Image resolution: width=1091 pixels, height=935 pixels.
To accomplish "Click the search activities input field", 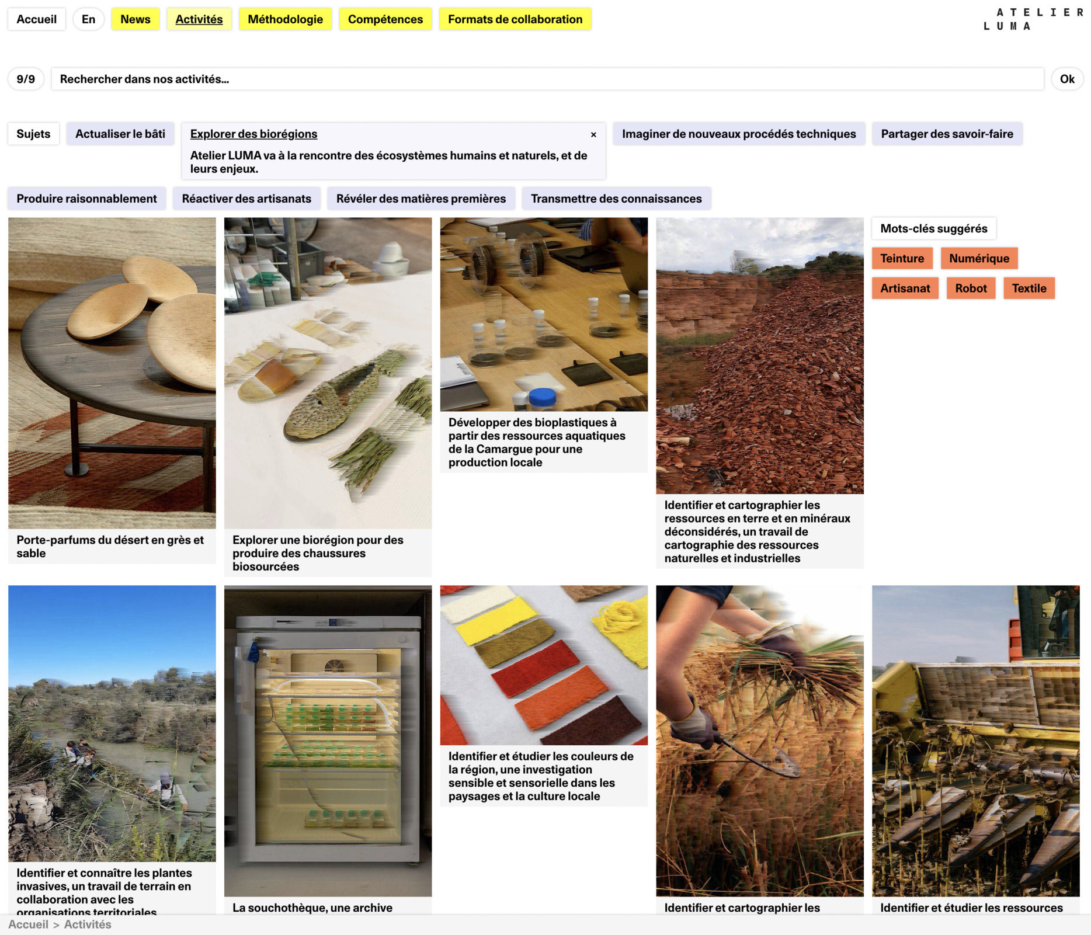I will tap(547, 79).
